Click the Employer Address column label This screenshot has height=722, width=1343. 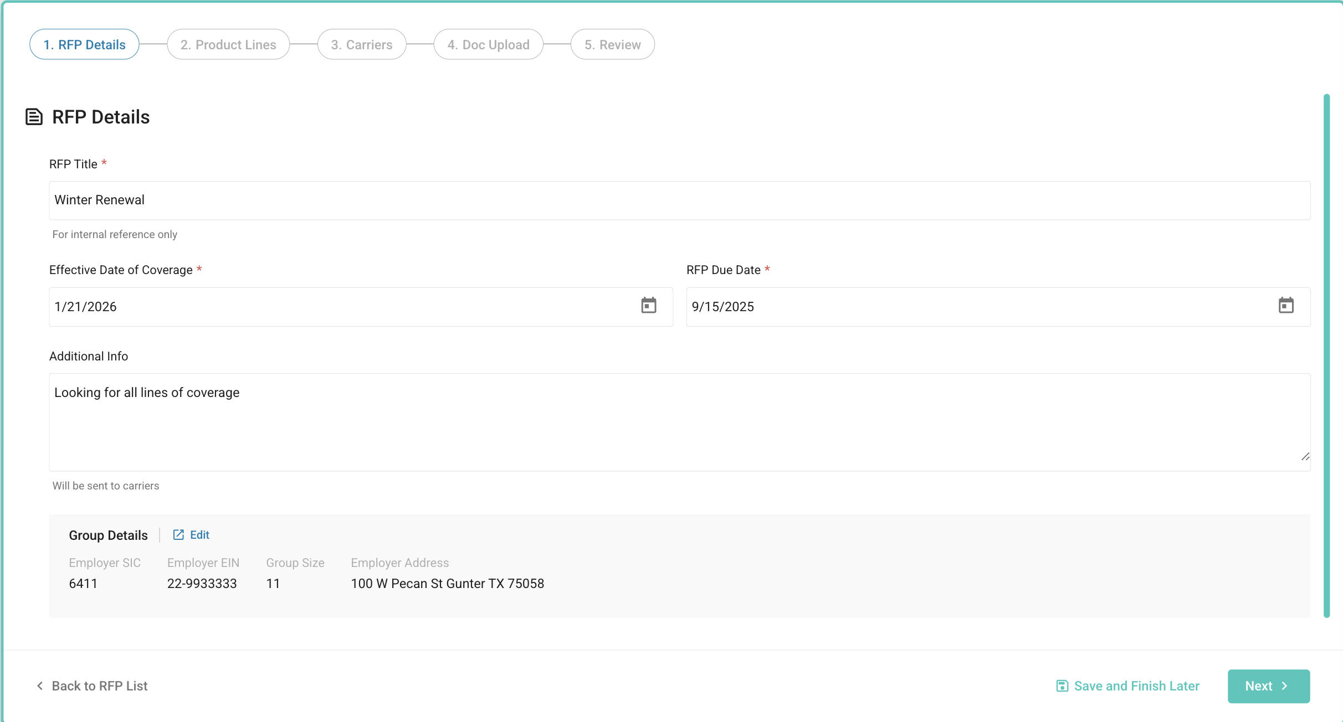(400, 563)
